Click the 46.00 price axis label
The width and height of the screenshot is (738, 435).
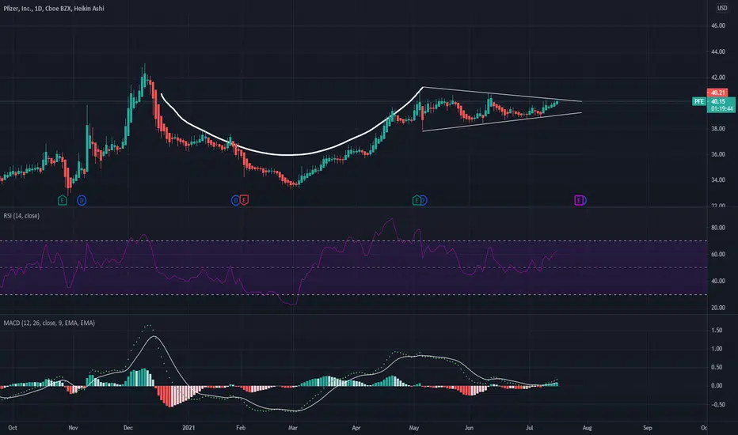[x=717, y=26]
